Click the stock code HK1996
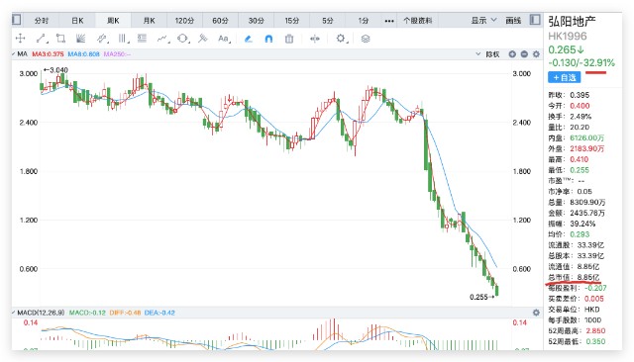This screenshot has height=362, width=634. pos(568,37)
